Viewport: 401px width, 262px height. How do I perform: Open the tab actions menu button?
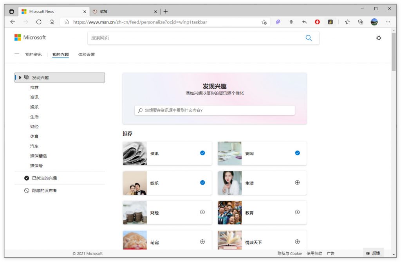click(x=11, y=11)
